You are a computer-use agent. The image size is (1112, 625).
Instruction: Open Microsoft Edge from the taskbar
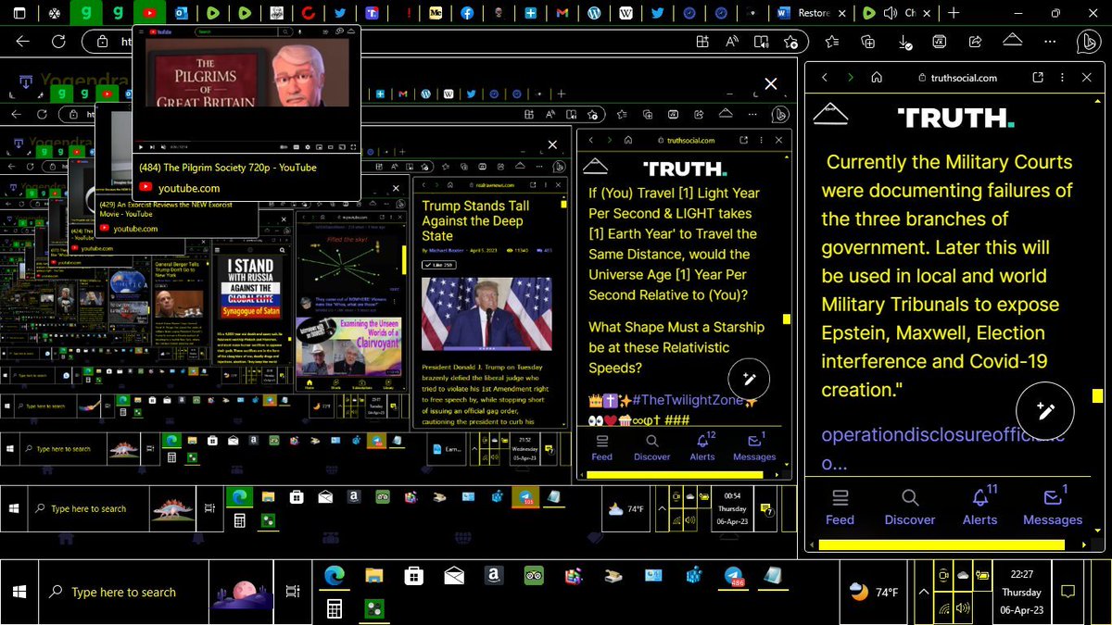coord(334,576)
